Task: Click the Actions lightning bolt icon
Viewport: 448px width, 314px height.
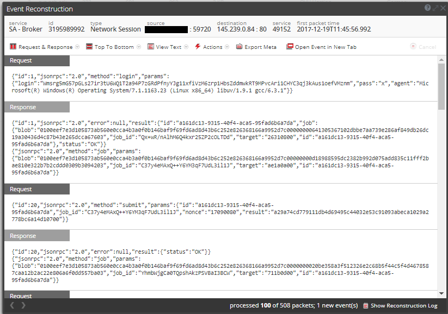Action: (x=198, y=47)
